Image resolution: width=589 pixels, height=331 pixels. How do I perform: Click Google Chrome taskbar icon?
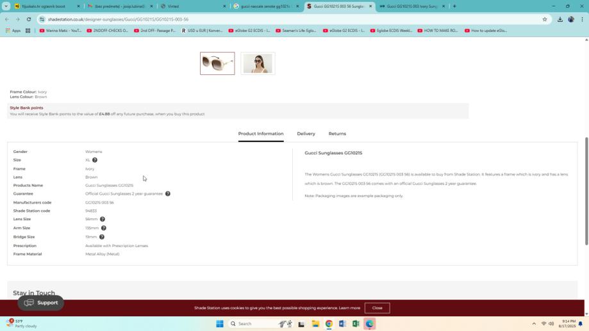(x=329, y=323)
